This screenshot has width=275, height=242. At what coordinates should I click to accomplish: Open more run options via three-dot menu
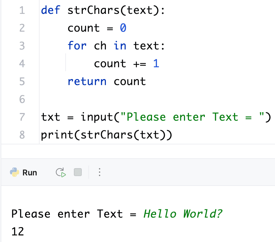tap(100, 172)
